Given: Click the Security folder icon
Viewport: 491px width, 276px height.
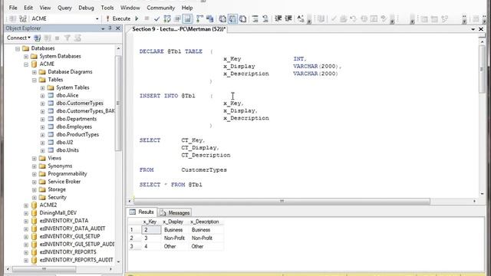Looking at the screenshot, I should 42,197.
